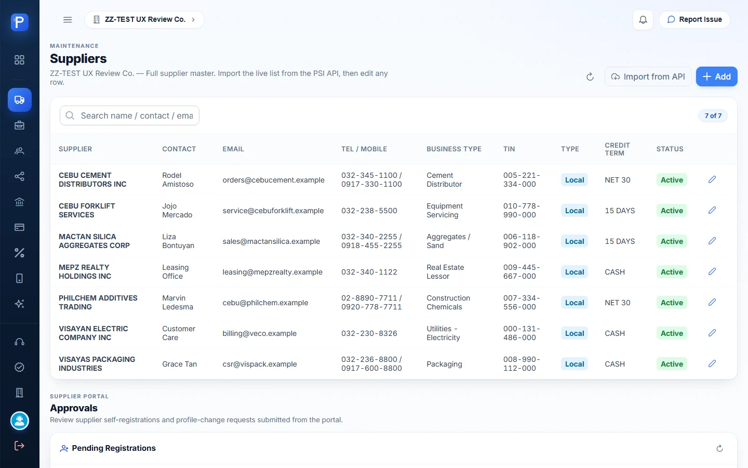The image size is (748, 468).
Task: Click the share nodes sidebar icon
Action: [x=19, y=176]
